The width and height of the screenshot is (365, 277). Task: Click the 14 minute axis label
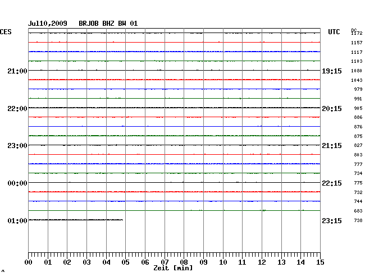pyautogui.click(x=300, y=262)
